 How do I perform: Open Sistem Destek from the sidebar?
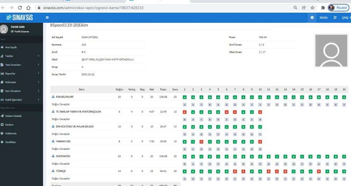point(13,116)
